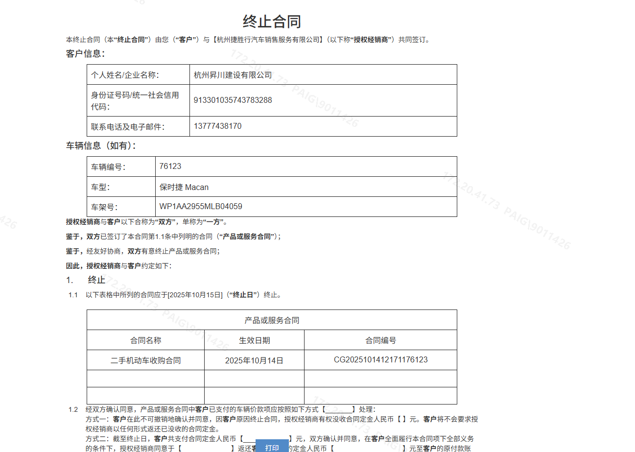This screenshot has width=635, height=452.
Task: Click VIN WP1AA2955MLB04059 cell
Action: (x=200, y=207)
